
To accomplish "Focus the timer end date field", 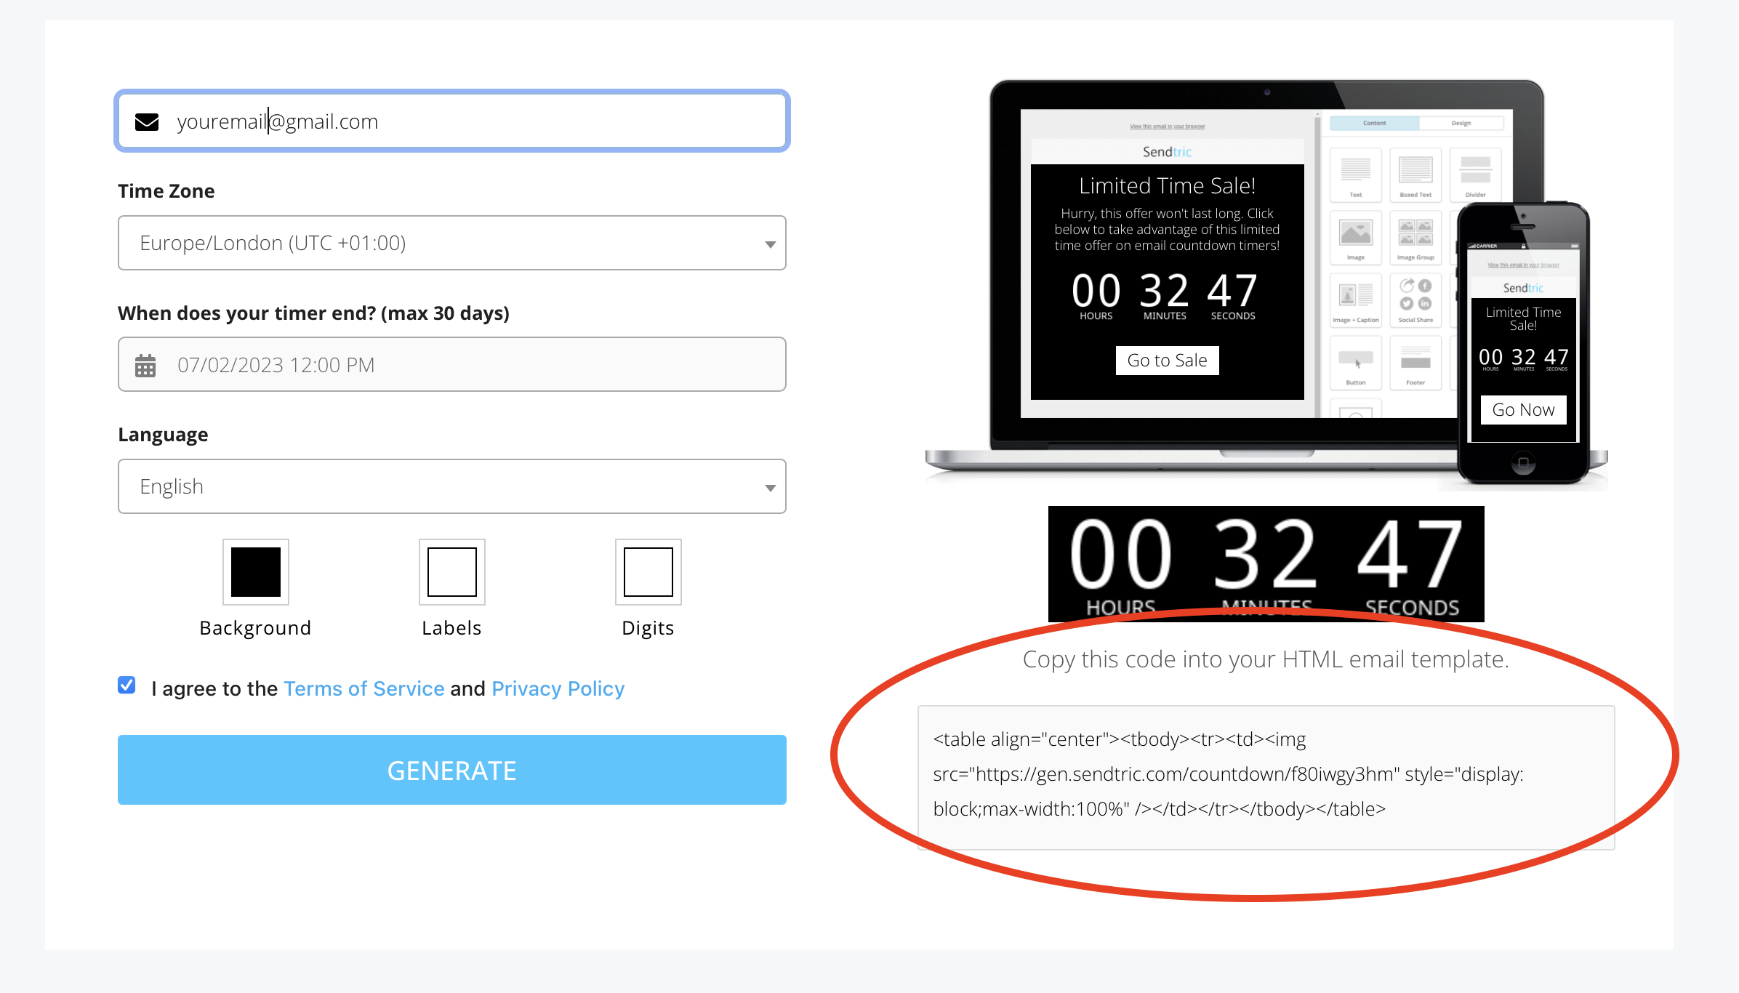I will coord(452,364).
